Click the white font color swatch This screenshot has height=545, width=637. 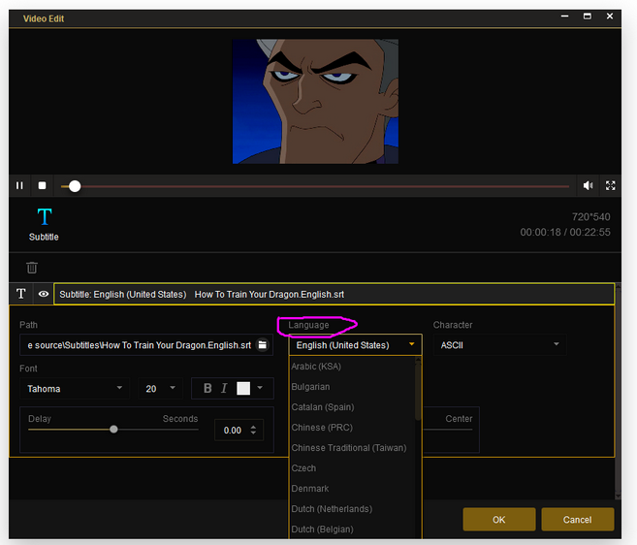point(243,388)
